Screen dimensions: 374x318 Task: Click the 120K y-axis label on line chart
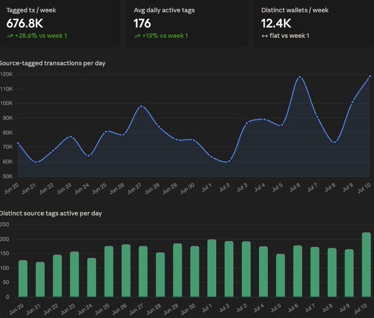pos(7,74)
